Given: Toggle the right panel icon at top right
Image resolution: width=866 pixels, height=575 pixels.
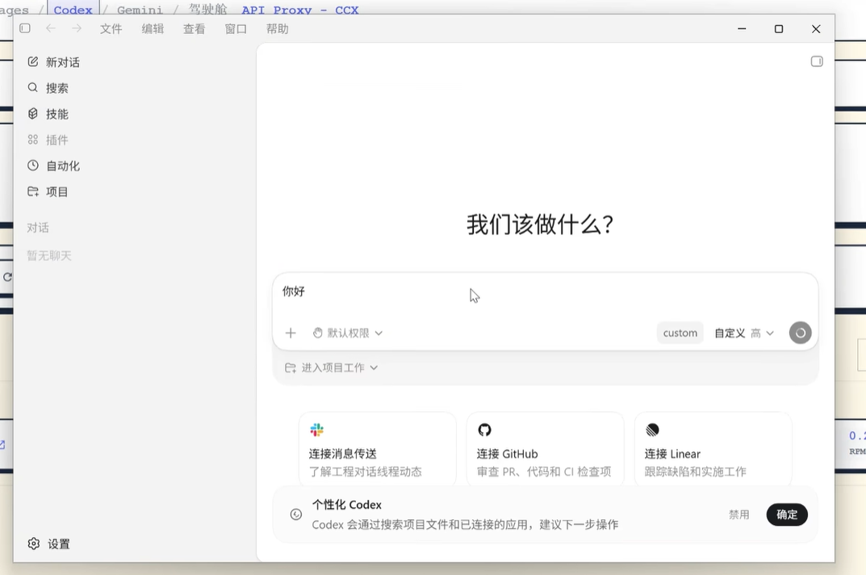Looking at the screenshot, I should click(x=817, y=61).
